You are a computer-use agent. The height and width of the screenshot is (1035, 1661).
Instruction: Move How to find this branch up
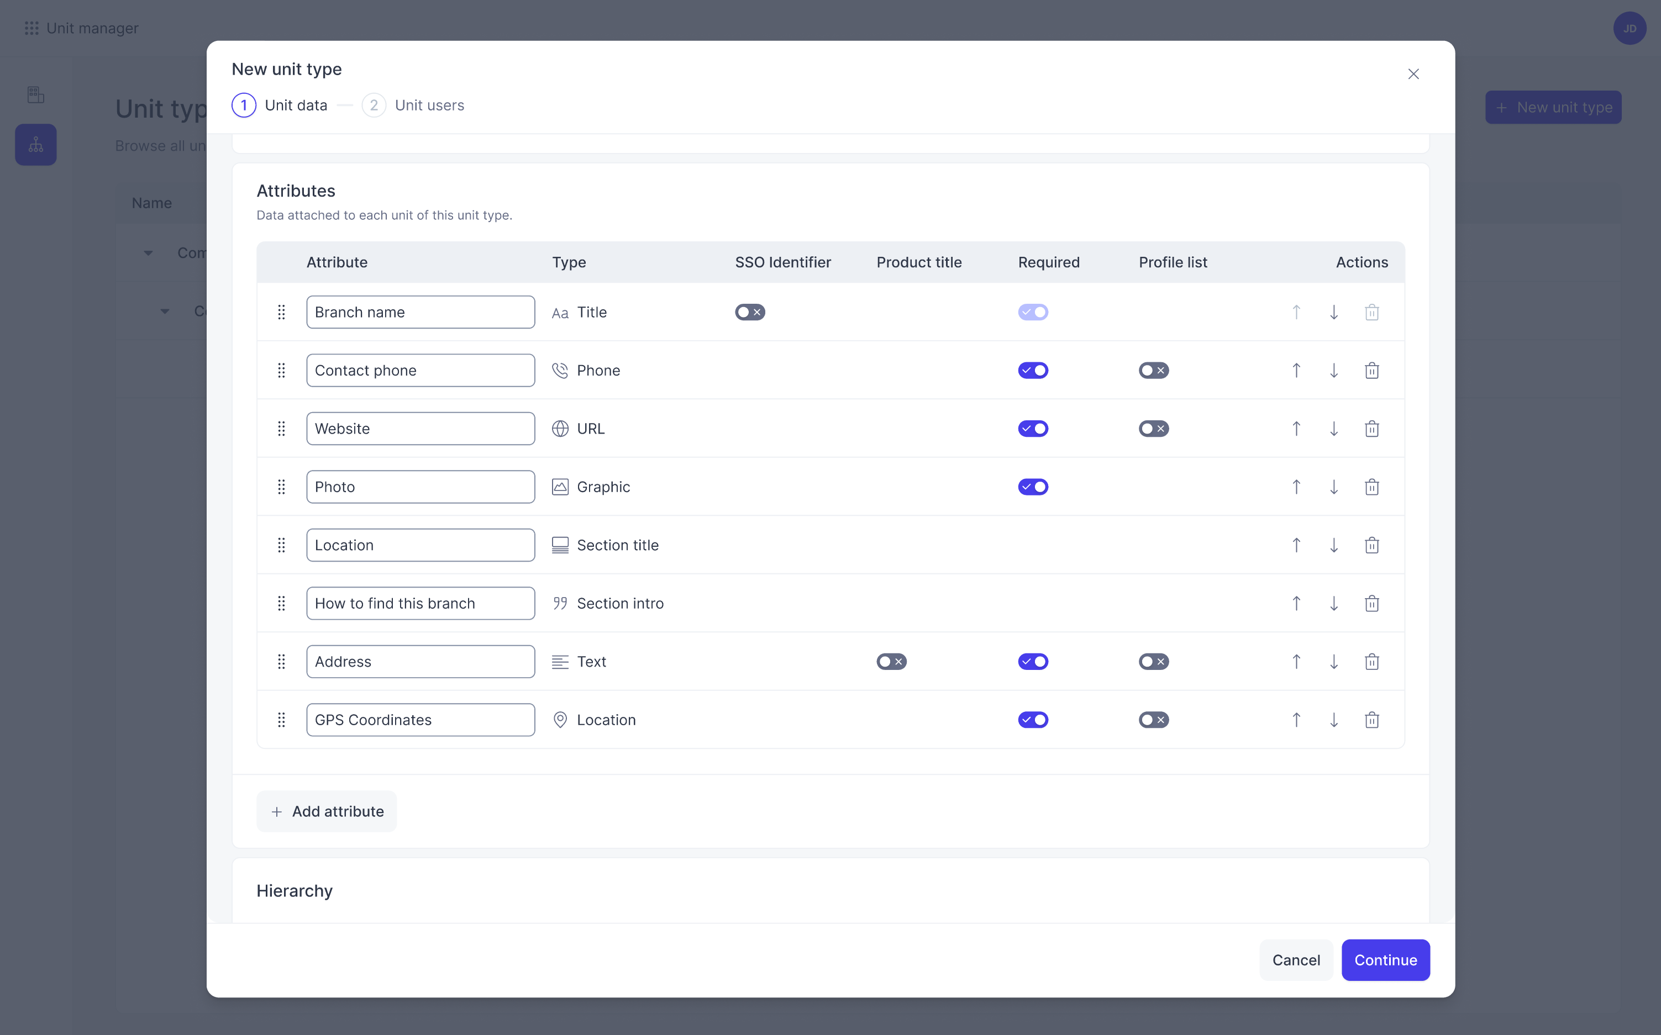[1296, 603]
